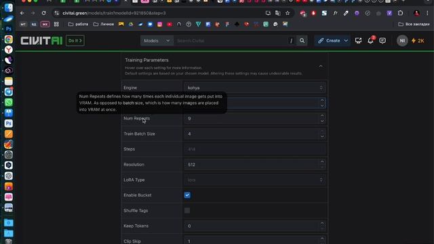Open Notes app in the dock
434x244 pixels.
(9, 81)
